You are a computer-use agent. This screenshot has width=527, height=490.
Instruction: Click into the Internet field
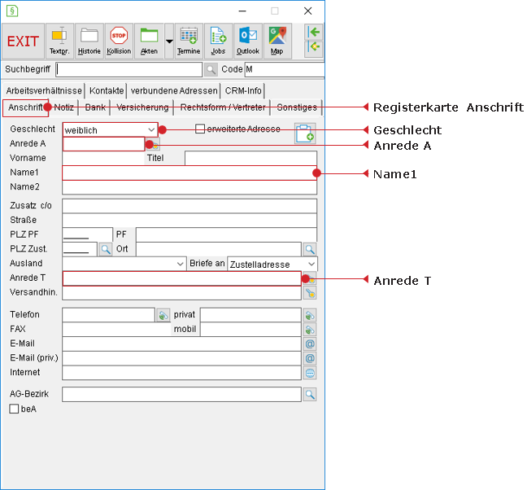(x=182, y=373)
